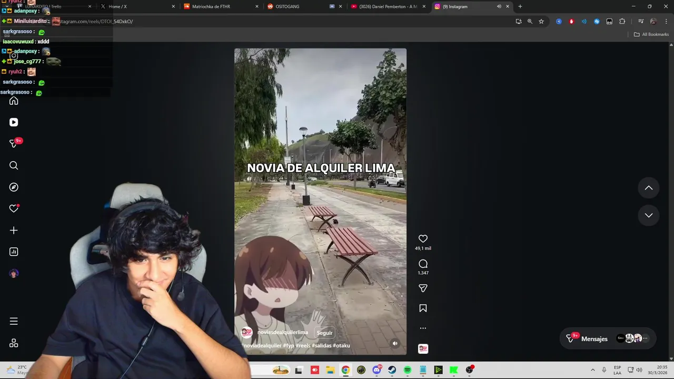674x379 pixels.
Task: Open the red hand blocker extension
Action: coord(571,22)
